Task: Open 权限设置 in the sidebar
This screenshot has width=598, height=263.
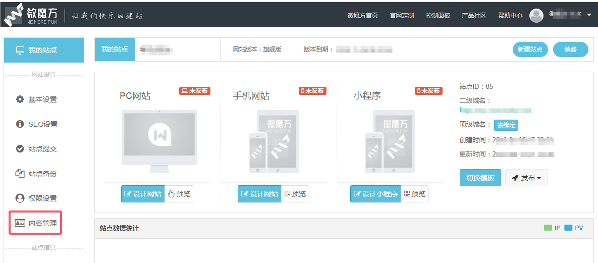Action: click(x=43, y=198)
